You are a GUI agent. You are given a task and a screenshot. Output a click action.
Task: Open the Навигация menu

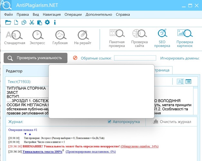(52, 14)
